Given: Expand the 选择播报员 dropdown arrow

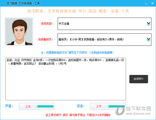Looking at the screenshot, I should click(x=148, y=40).
